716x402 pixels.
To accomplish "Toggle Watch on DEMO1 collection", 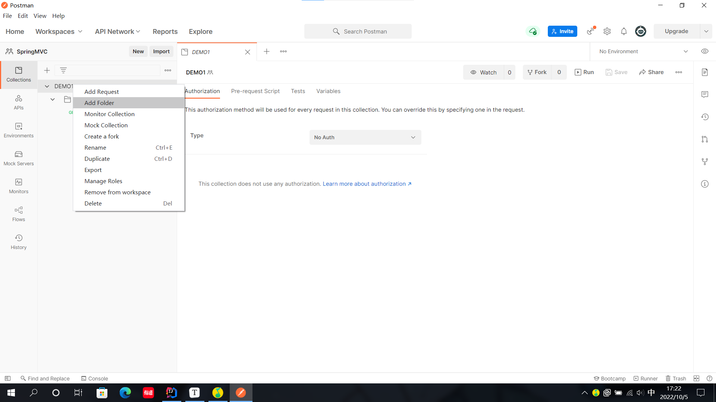I will [x=484, y=72].
